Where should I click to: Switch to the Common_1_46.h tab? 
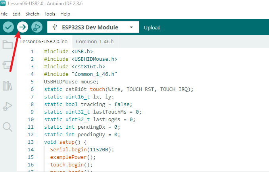95,42
